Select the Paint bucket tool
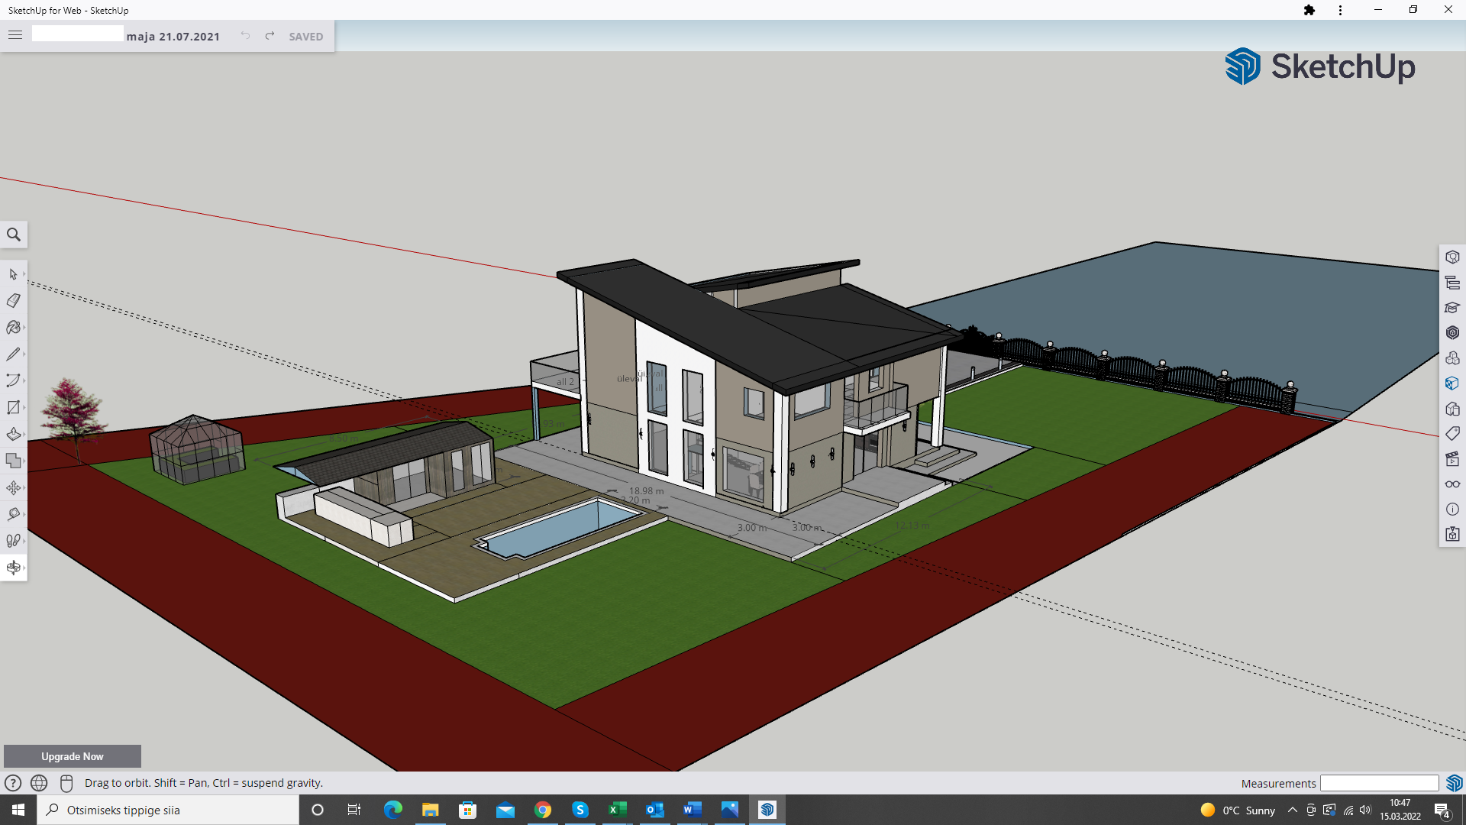Viewport: 1466px width, 825px height. point(13,328)
